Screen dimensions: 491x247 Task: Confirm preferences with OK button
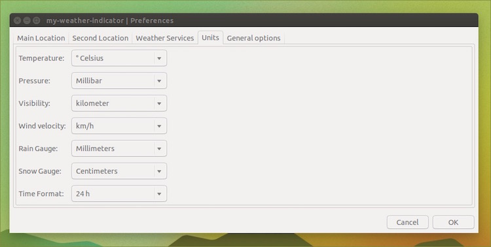453,222
